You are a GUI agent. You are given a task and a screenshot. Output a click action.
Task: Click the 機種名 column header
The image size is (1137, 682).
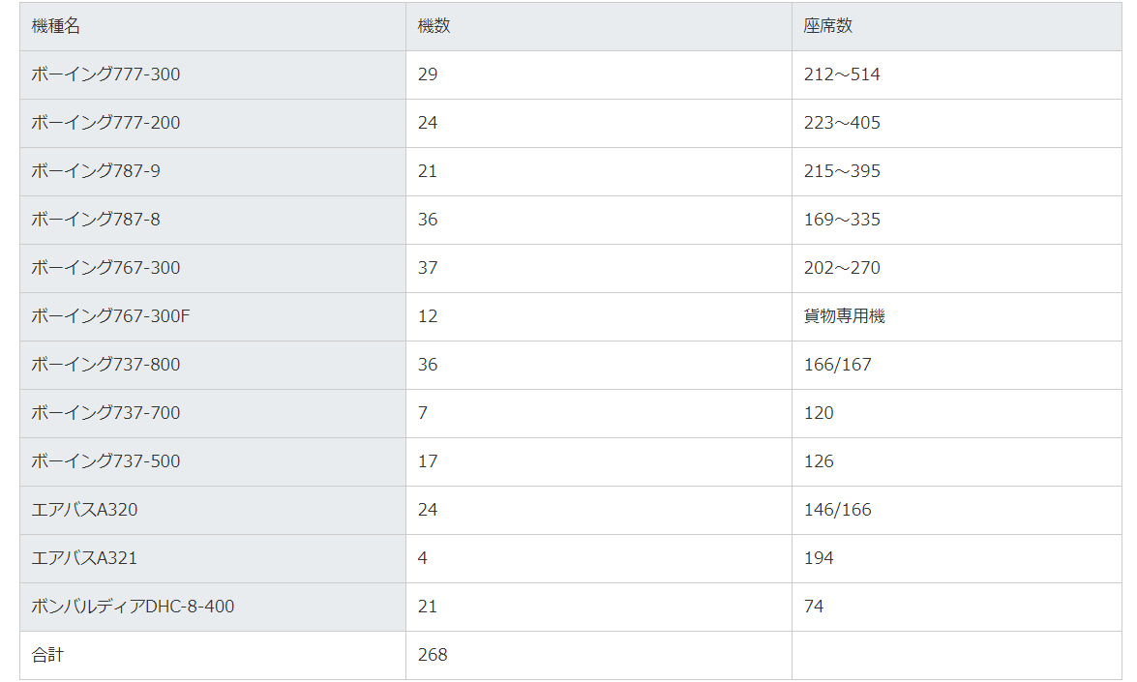pos(56,26)
